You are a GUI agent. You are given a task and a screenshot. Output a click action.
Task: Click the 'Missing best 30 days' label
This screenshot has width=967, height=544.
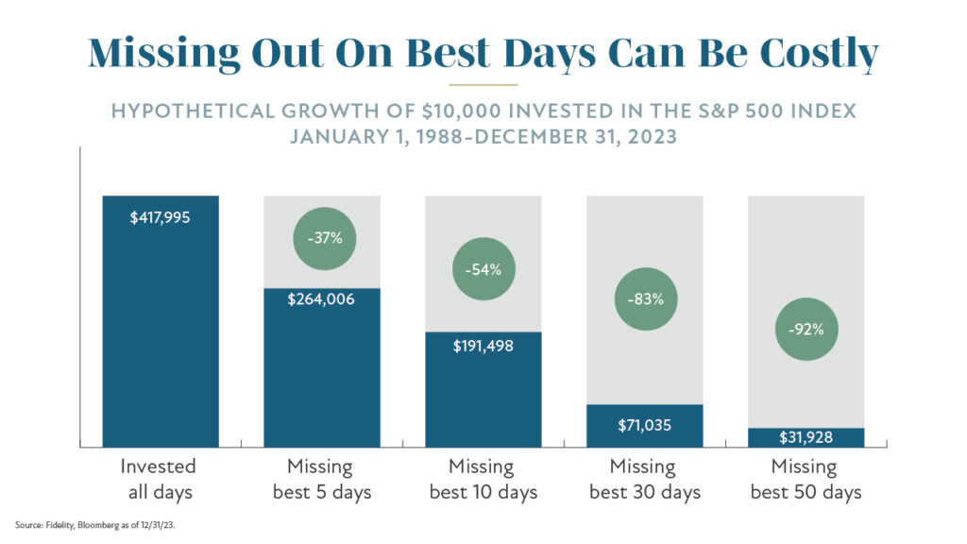(x=644, y=479)
